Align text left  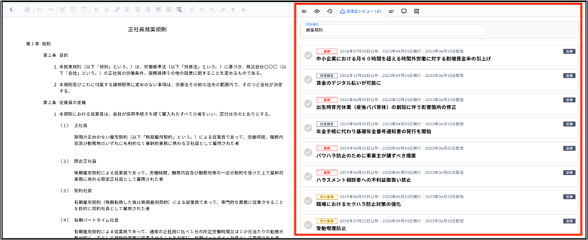pyautogui.click(x=127, y=10)
